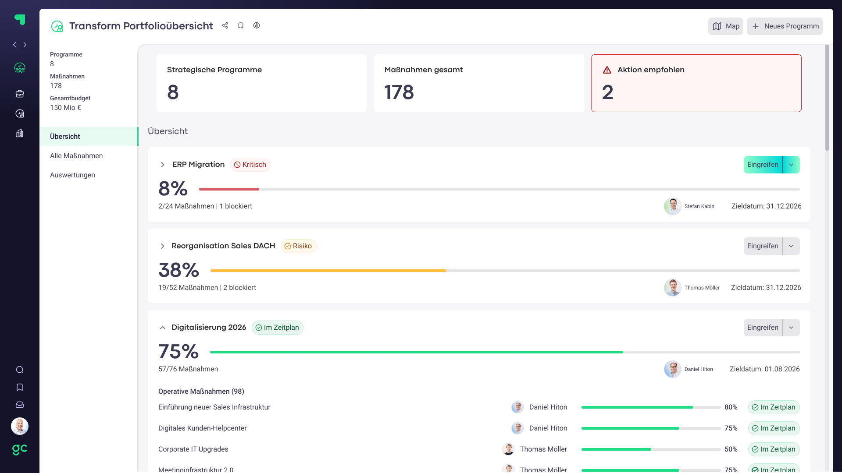Click the green app logo in sidebar
This screenshot has height=473, width=842.
(20, 19)
